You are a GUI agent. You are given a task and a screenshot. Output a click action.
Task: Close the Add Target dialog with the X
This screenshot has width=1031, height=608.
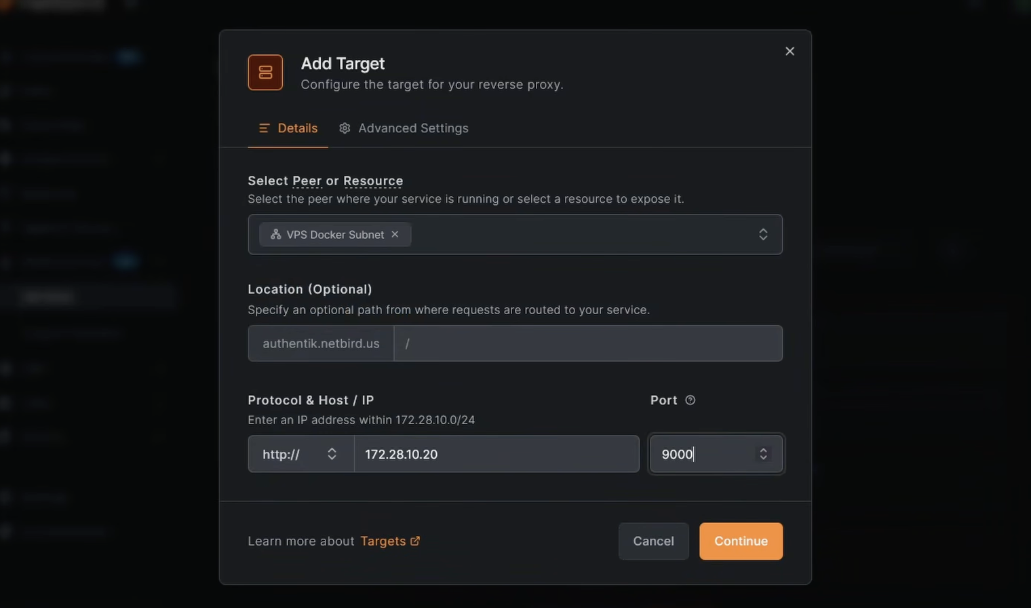(790, 50)
